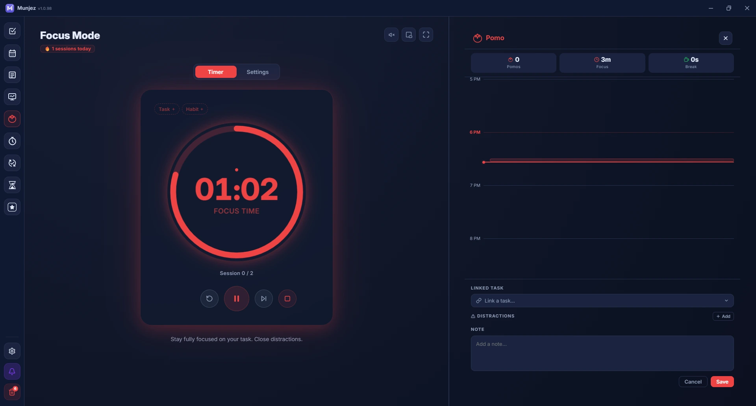Click the Focus Mode heading
The image size is (756, 406).
70,35
